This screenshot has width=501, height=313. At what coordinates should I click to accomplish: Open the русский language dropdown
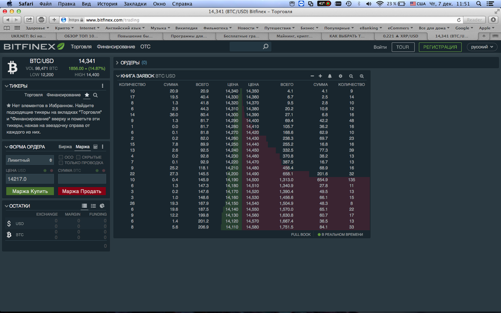pyautogui.click(x=482, y=47)
